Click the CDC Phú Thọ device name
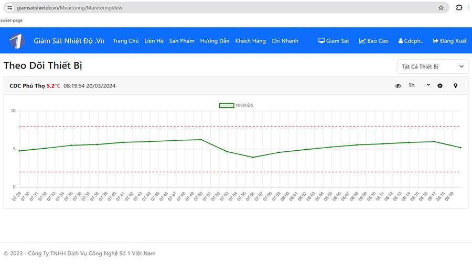This screenshot has height=268, width=472. [x=27, y=86]
